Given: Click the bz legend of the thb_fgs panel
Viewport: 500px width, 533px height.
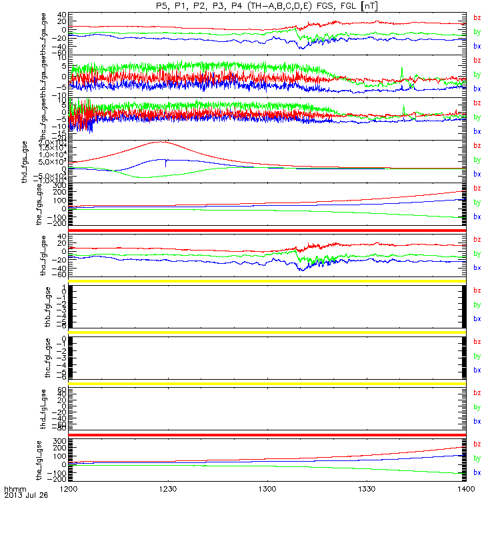Looking at the screenshot, I should pyautogui.click(x=477, y=61).
